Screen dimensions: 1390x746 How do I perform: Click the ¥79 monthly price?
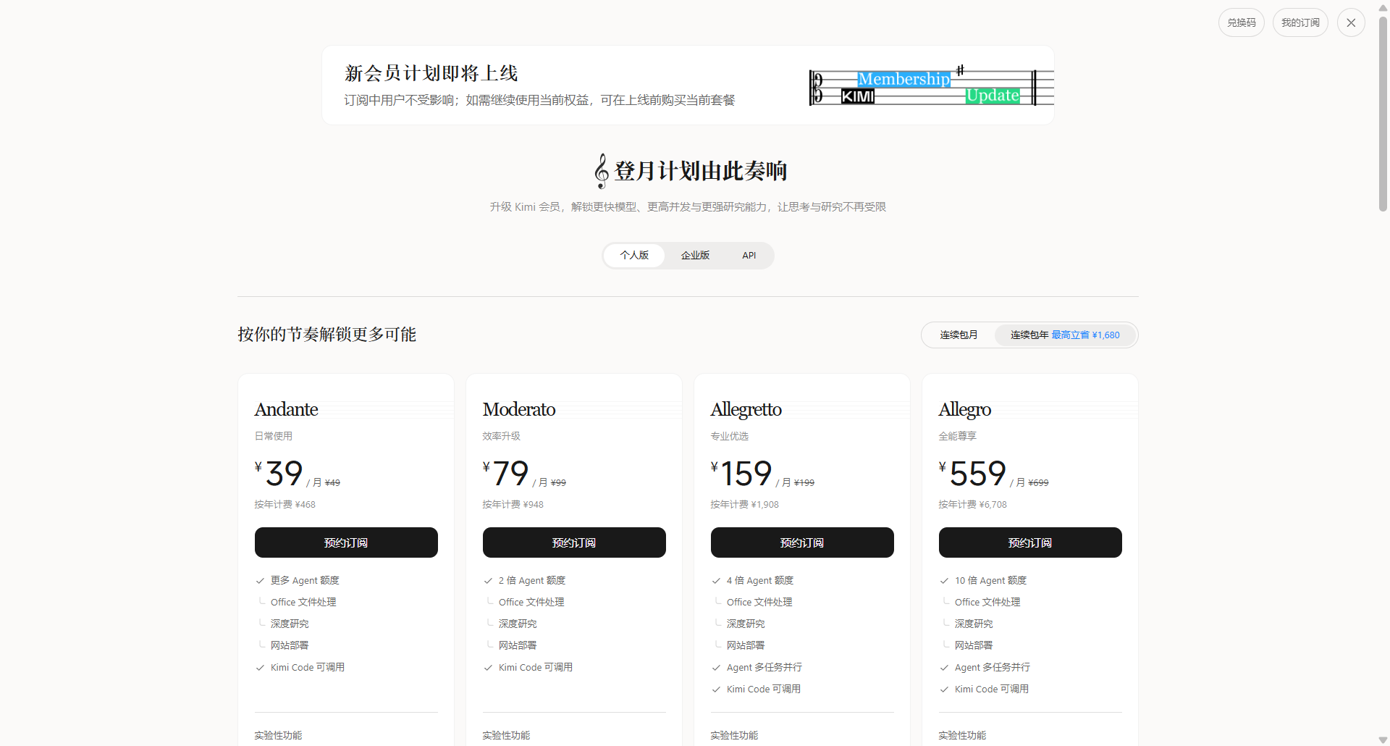pos(506,474)
